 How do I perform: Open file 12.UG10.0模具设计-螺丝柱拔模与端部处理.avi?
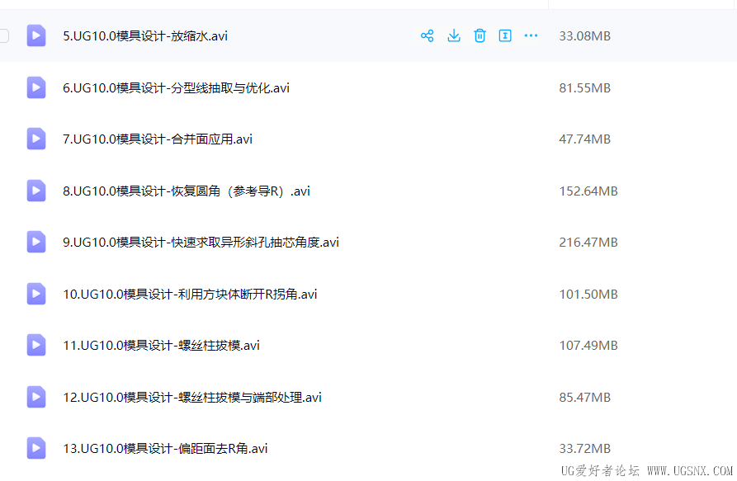(x=192, y=398)
